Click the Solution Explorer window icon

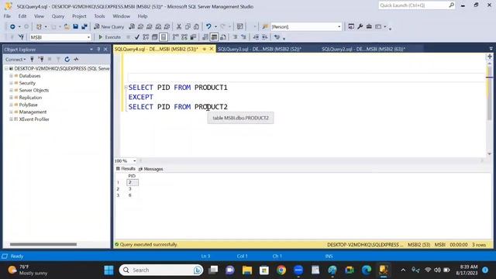coord(351,27)
